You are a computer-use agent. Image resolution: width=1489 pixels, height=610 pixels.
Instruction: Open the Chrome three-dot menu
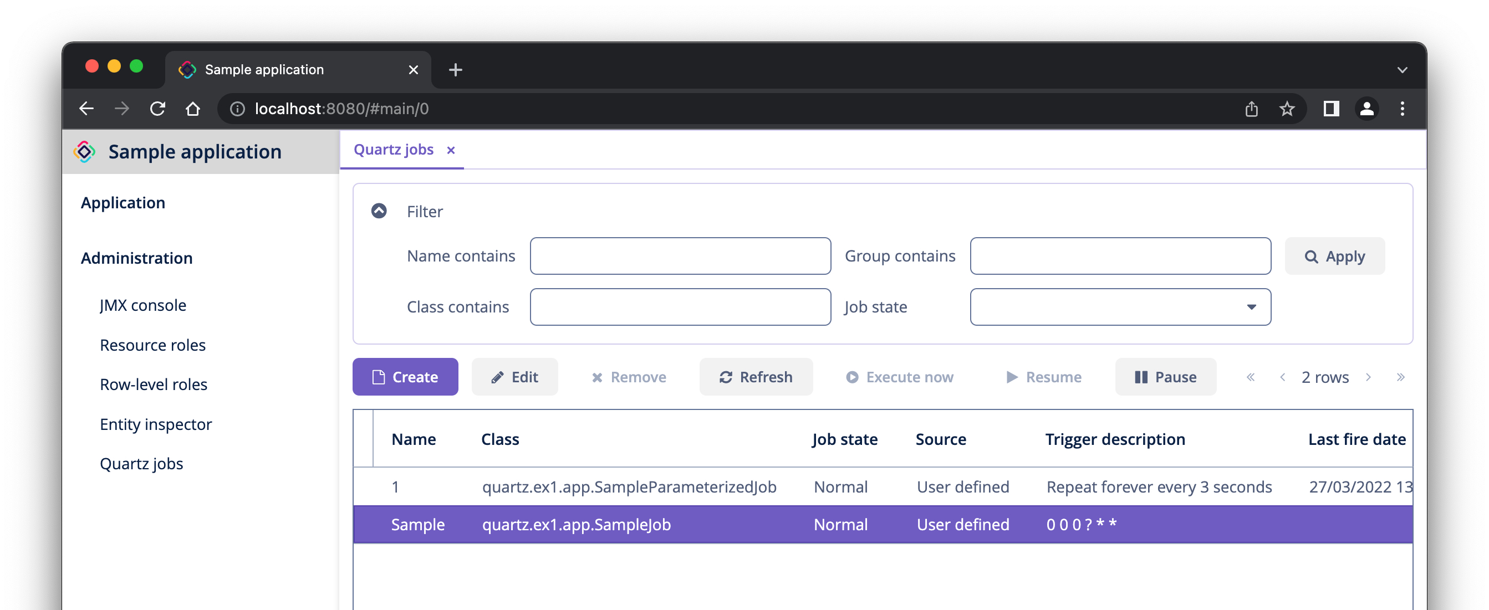pyautogui.click(x=1403, y=109)
